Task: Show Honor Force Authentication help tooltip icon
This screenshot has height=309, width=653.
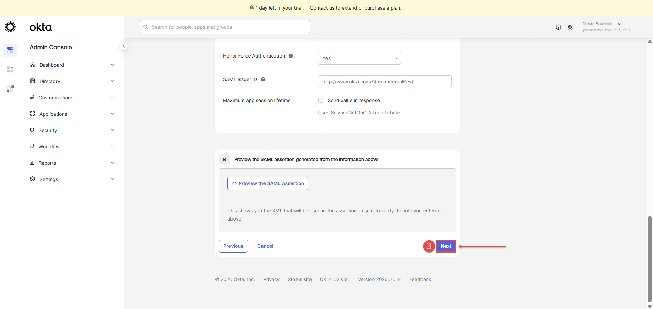Action: click(291, 56)
